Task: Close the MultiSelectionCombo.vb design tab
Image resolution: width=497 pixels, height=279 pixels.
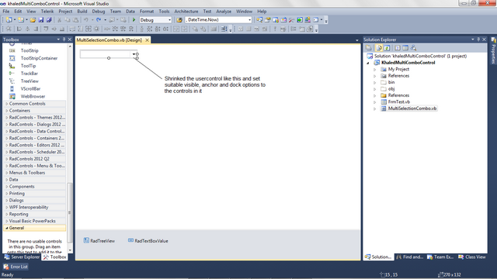Action: pyautogui.click(x=147, y=40)
